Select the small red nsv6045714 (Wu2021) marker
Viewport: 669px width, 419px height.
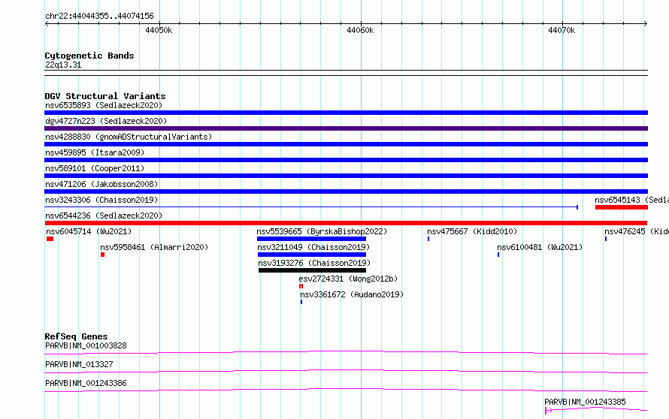point(50,239)
